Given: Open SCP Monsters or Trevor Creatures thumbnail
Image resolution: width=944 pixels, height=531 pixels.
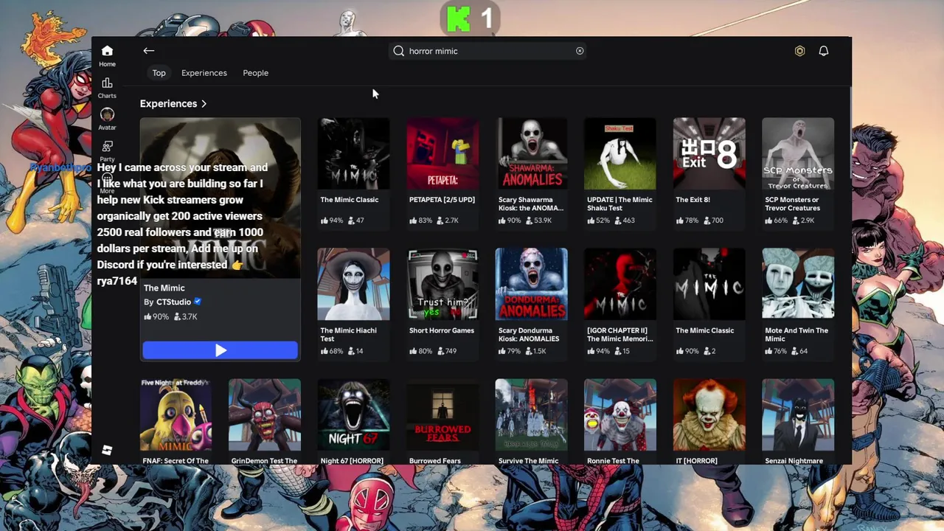Looking at the screenshot, I should pyautogui.click(x=798, y=153).
